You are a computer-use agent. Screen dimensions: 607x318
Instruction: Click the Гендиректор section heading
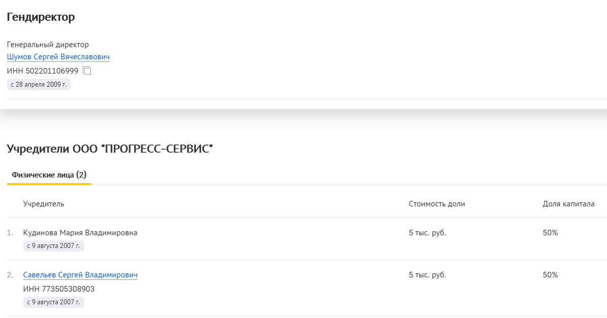pyautogui.click(x=41, y=17)
